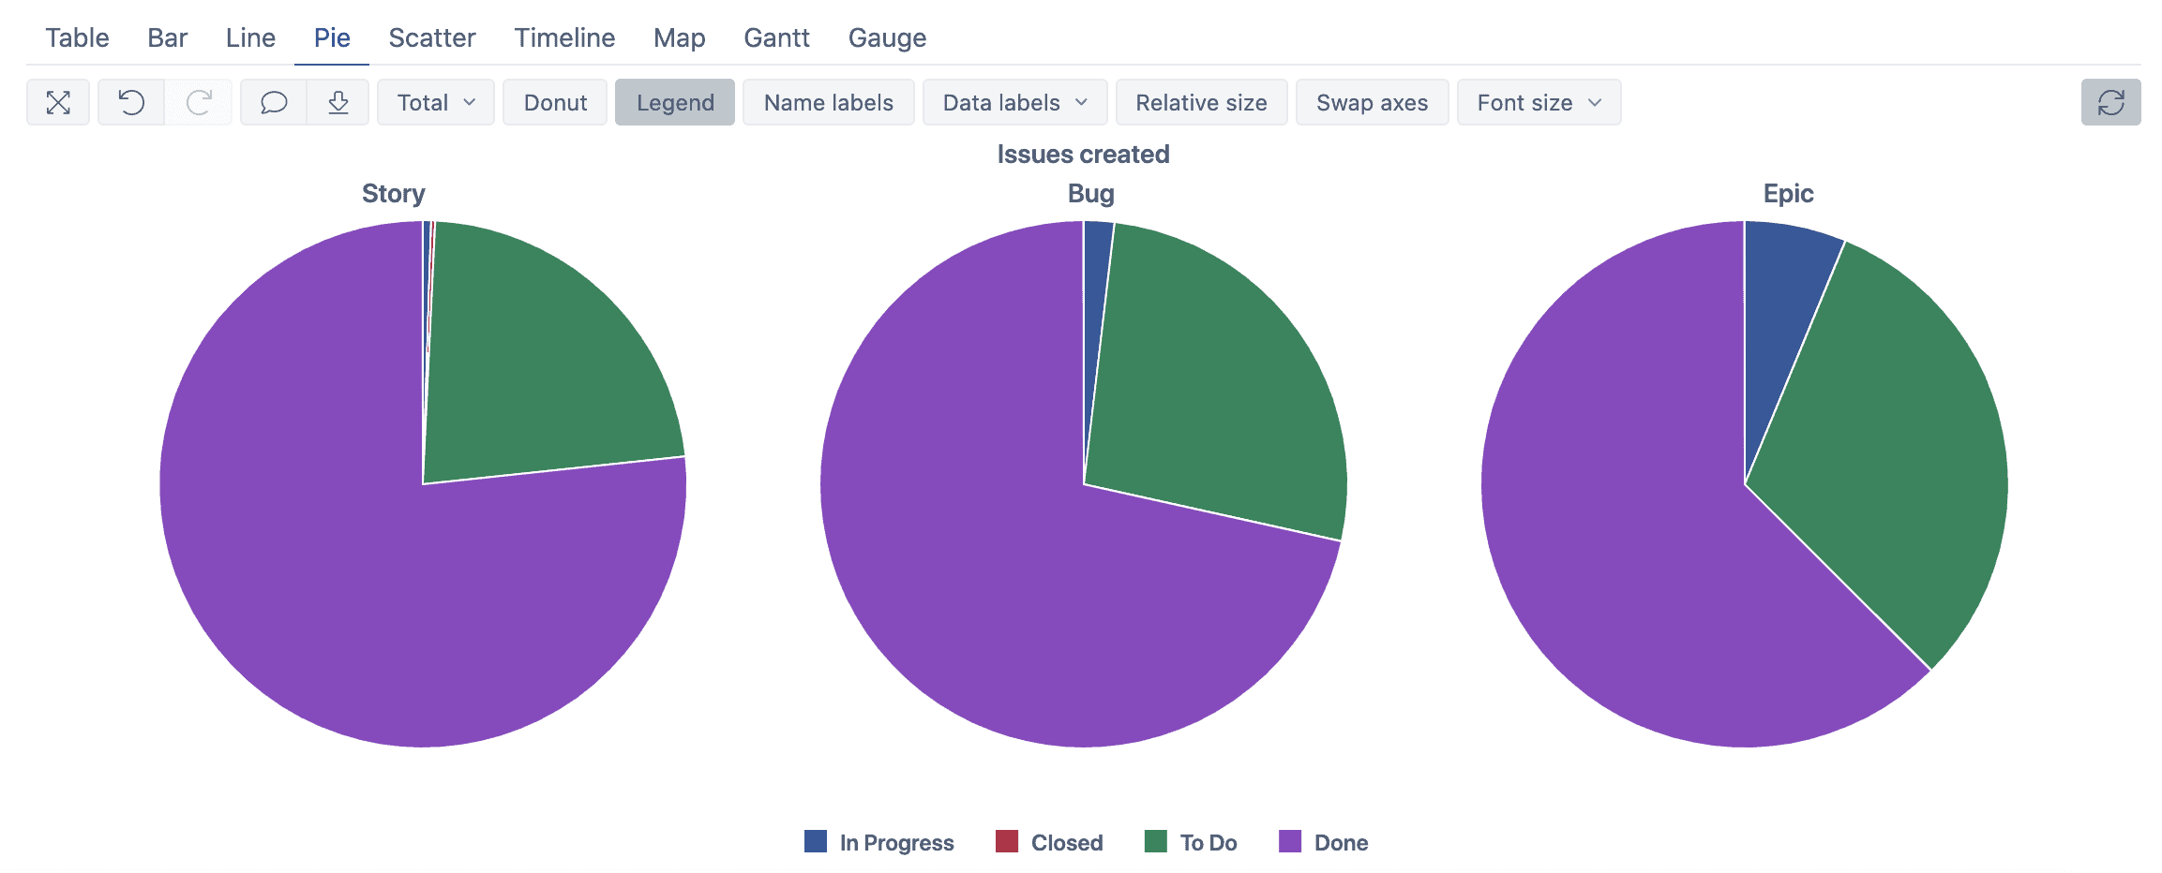Open the Data labels dropdown
Image resolution: width=2162 pixels, height=873 pixels.
pyautogui.click(x=1013, y=102)
